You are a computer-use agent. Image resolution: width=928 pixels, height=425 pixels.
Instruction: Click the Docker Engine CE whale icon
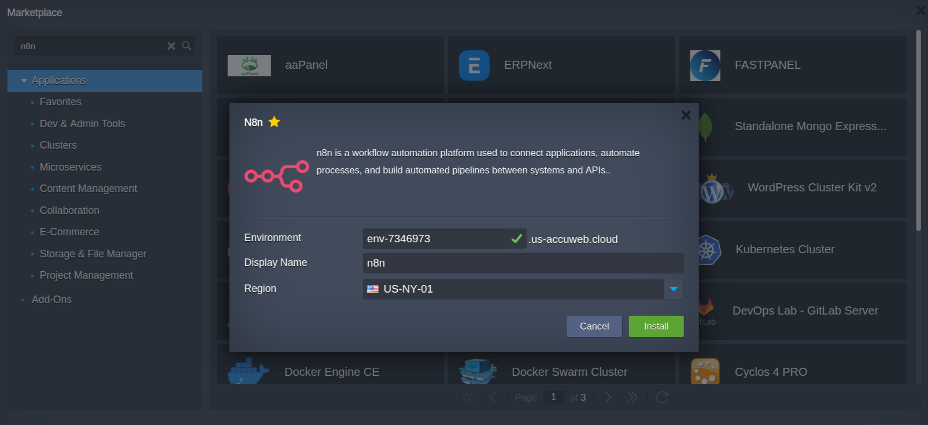coord(247,371)
